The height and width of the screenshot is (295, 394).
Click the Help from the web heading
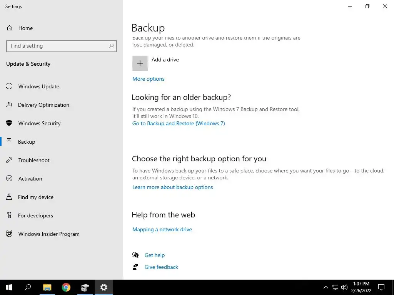point(163,215)
